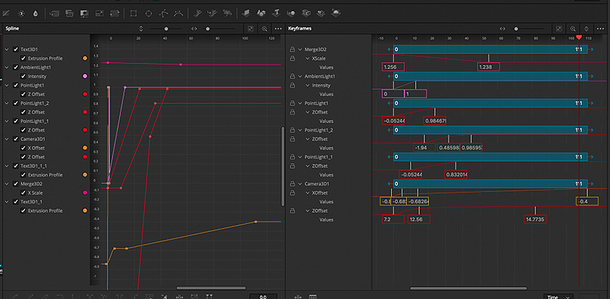This screenshot has width=610, height=299.
Task: Collapse XScale chevron in Keyframes tree
Action: [307, 58]
